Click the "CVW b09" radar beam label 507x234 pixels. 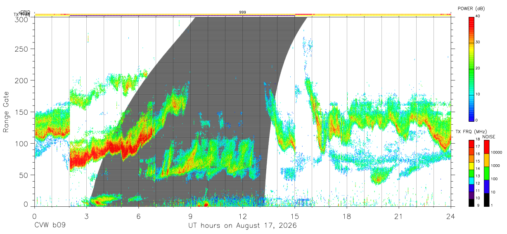(50, 226)
